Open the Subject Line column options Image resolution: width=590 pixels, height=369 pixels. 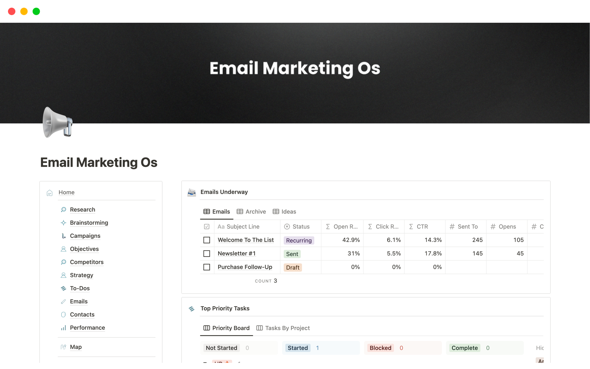[x=243, y=226]
